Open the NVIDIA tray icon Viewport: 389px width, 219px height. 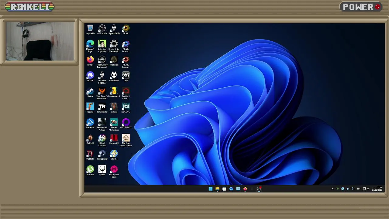[337, 189]
